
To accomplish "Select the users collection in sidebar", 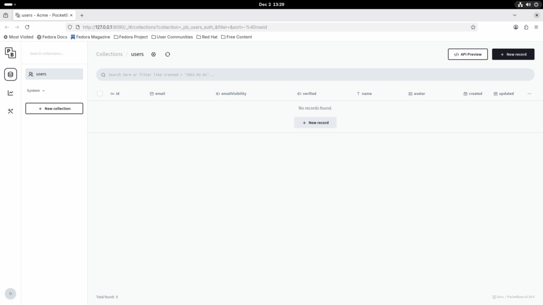I will click(54, 74).
